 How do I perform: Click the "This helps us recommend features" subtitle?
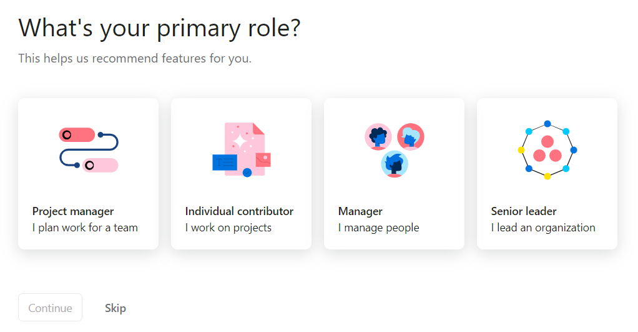click(x=135, y=59)
